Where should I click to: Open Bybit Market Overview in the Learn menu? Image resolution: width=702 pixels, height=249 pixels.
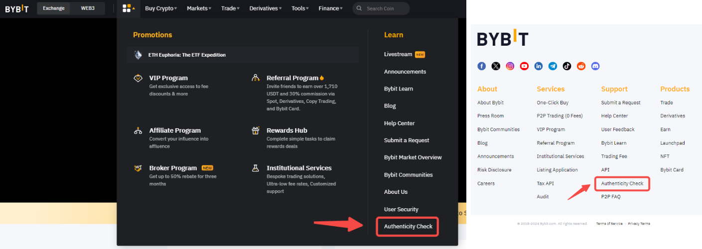413,157
